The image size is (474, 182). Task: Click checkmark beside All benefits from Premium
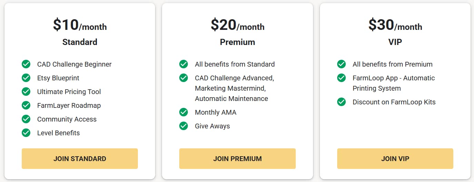pos(342,64)
